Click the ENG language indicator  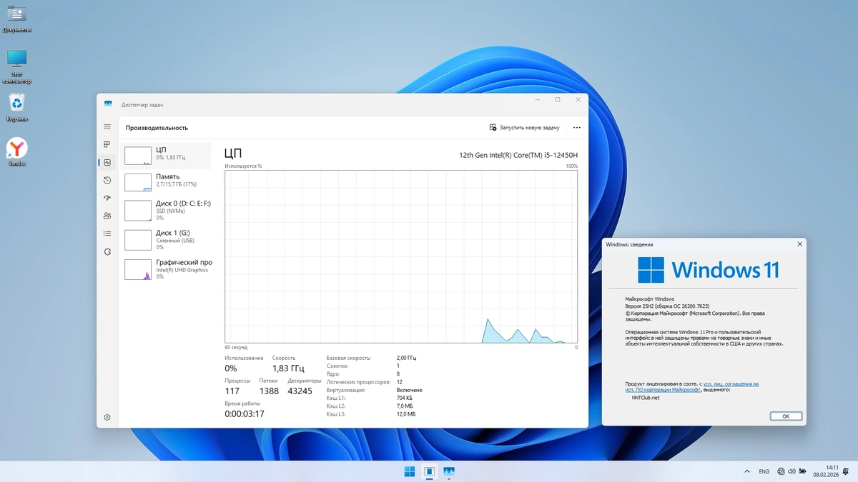tap(764, 471)
